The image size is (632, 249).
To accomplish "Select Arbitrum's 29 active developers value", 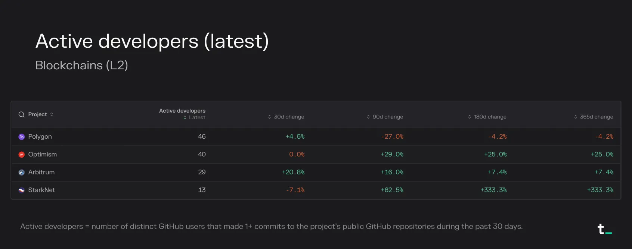I will click(202, 172).
